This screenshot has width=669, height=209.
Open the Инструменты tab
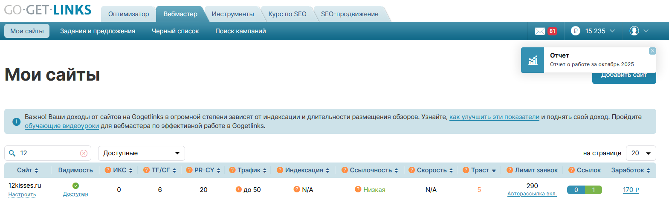click(233, 14)
